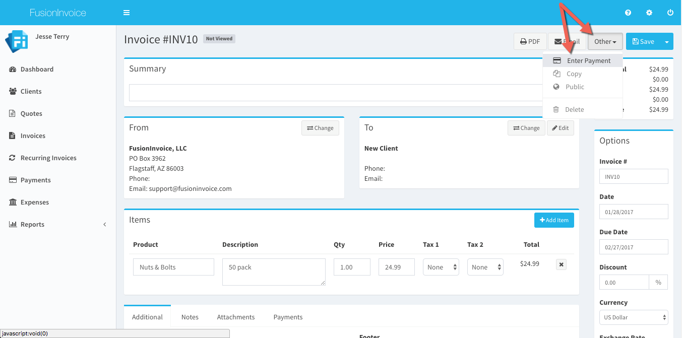Choose Delete in the Other menu

(574, 109)
